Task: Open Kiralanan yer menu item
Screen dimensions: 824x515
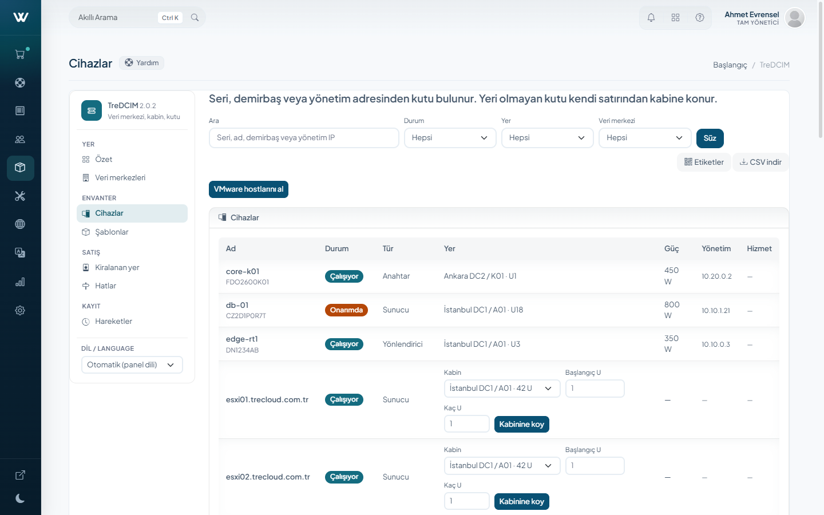Action: click(132, 267)
